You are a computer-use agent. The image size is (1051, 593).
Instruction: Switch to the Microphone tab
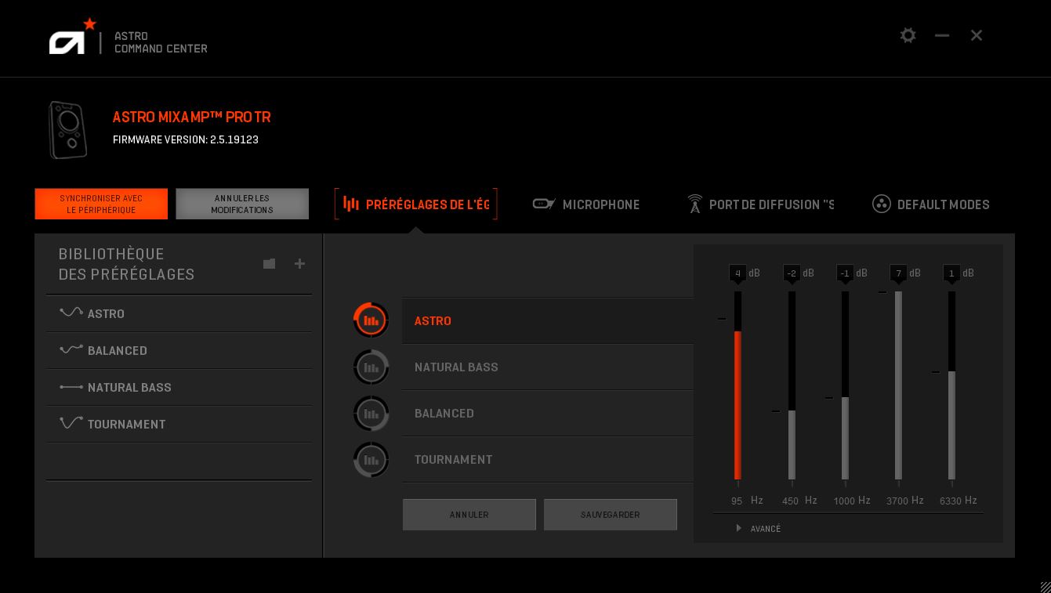click(586, 204)
